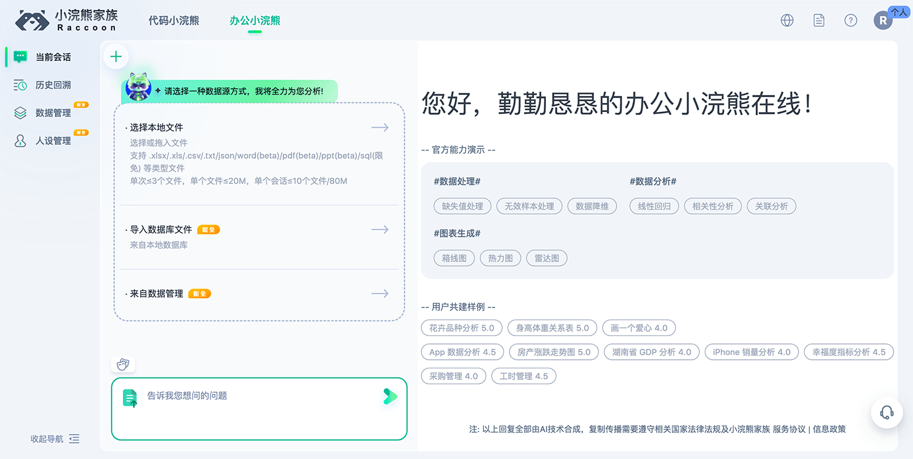Click the globe language icon
The image size is (913, 459).
(786, 20)
